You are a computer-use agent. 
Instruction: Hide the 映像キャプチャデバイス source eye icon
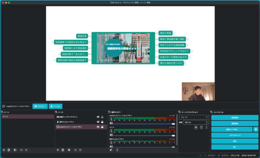tap(98, 117)
